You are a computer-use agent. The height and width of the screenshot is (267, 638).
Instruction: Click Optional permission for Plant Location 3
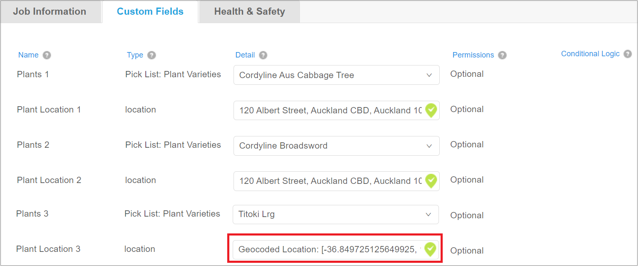tap(467, 250)
